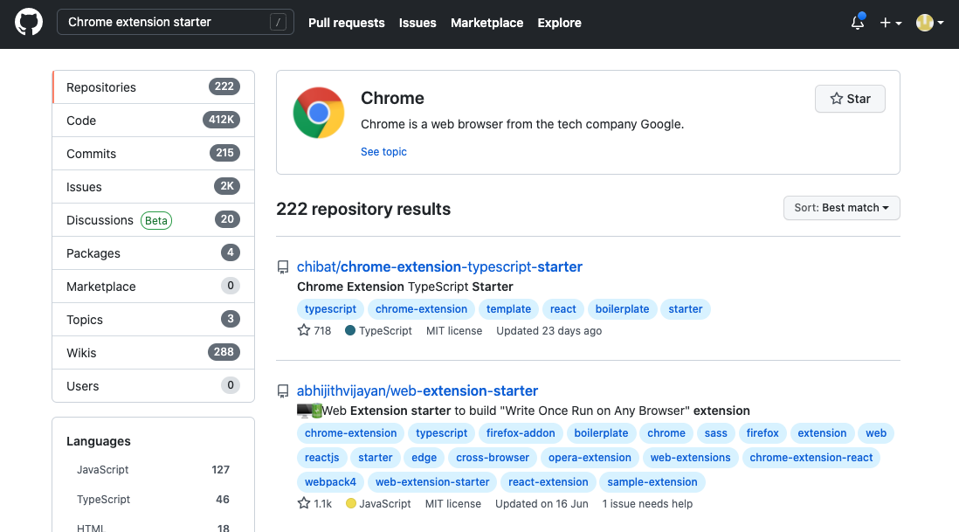Open abhijithvijayan/web-extension-starter repository
Viewport: 959px width, 532px height.
click(417, 390)
